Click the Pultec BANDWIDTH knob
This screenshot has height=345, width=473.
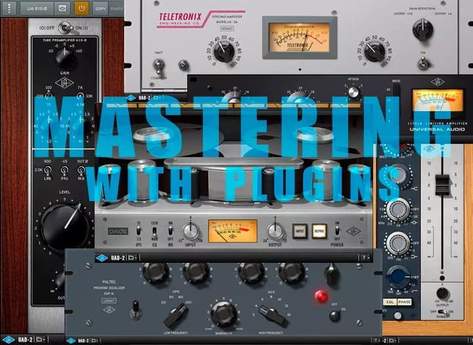pos(223,315)
